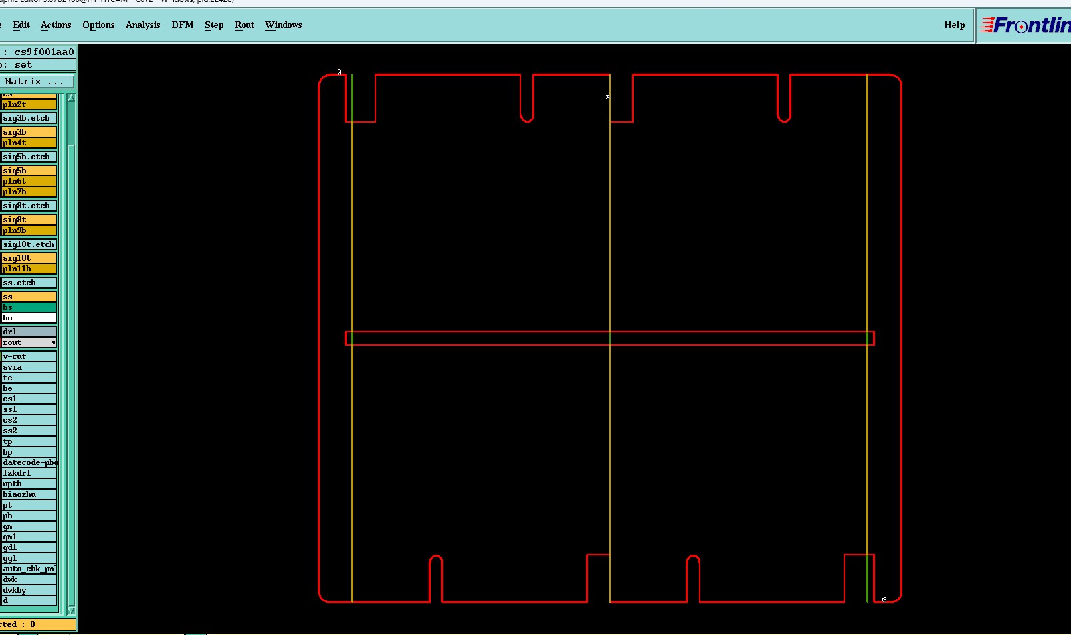
Task: Select the datecode-pb layer
Action: click(29, 462)
